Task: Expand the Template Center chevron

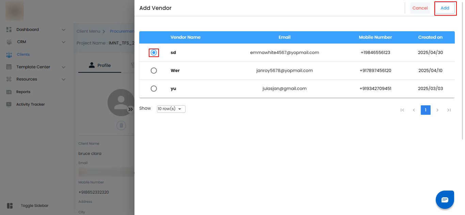Action: click(x=64, y=67)
